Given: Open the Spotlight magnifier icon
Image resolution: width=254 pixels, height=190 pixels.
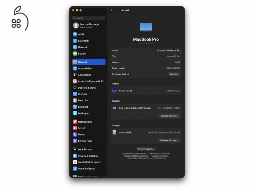Looking at the screenshot, I should [75, 107].
